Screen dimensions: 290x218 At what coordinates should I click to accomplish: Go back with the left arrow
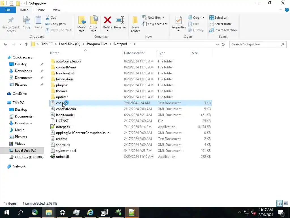click(x=5, y=44)
